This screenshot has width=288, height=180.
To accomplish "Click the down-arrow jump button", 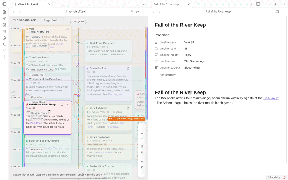I will [x=142, y=161].
